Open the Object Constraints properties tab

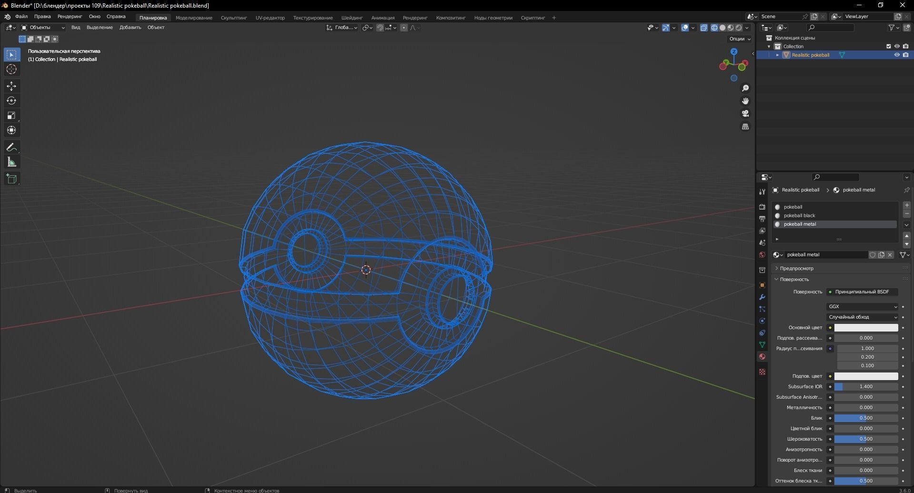pyautogui.click(x=762, y=332)
